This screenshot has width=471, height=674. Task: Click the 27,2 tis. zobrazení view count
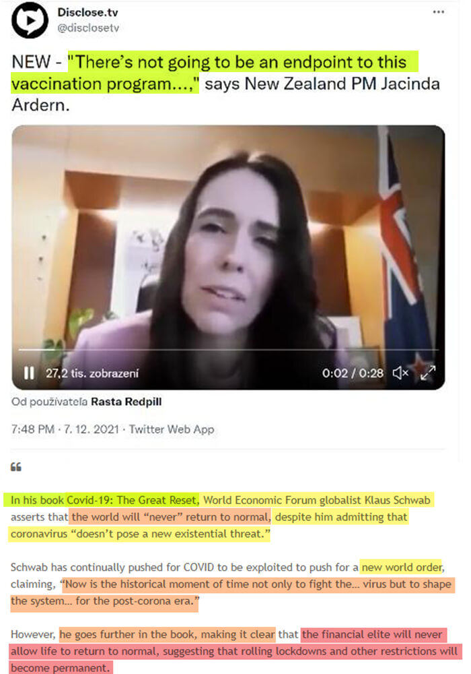(92, 373)
